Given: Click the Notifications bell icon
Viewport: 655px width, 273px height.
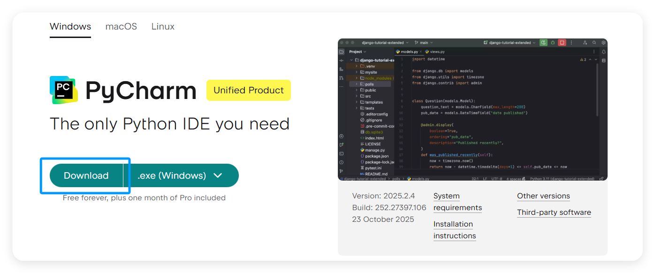Looking at the screenshot, I should pyautogui.click(x=603, y=52).
